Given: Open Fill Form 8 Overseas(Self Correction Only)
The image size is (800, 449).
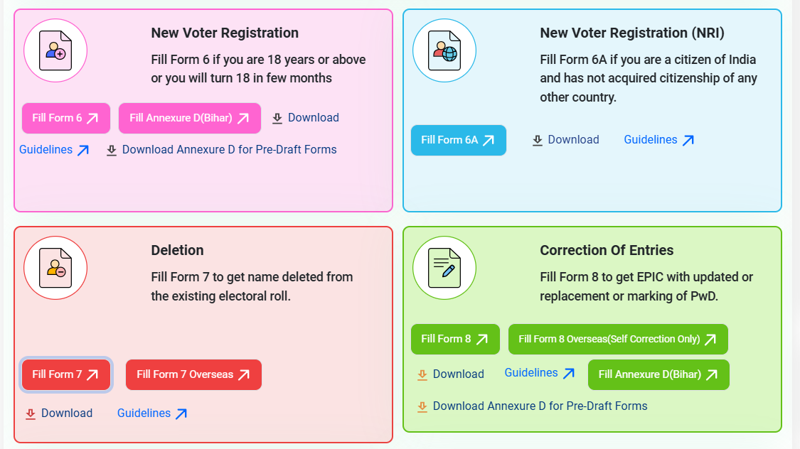Looking at the screenshot, I should tap(617, 339).
